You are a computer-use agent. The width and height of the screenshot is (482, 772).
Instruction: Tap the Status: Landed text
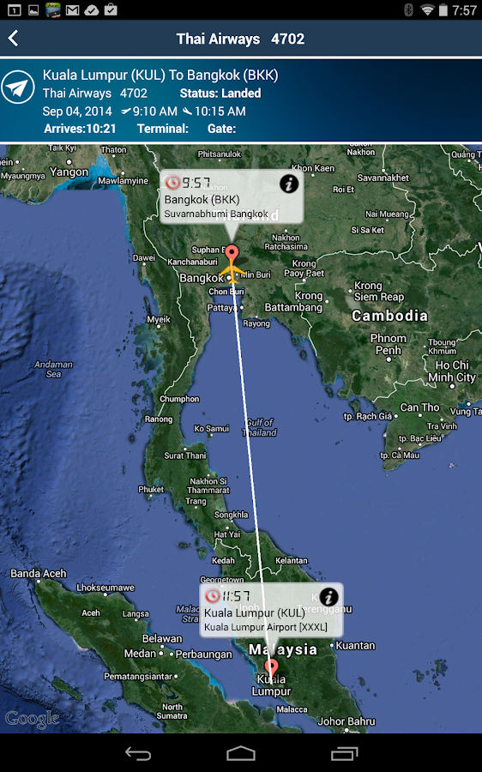[x=220, y=93]
